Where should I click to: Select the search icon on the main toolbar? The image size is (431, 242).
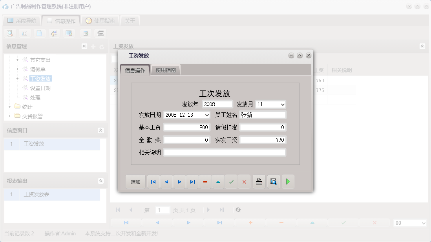9,33
